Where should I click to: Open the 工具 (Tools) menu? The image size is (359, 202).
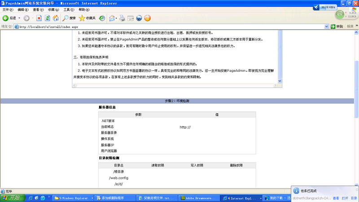coord(68,9)
